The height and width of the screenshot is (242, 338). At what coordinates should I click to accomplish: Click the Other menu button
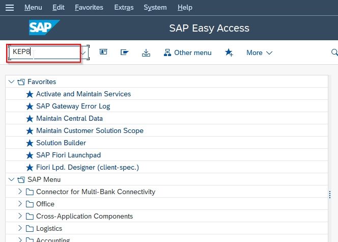(187, 52)
